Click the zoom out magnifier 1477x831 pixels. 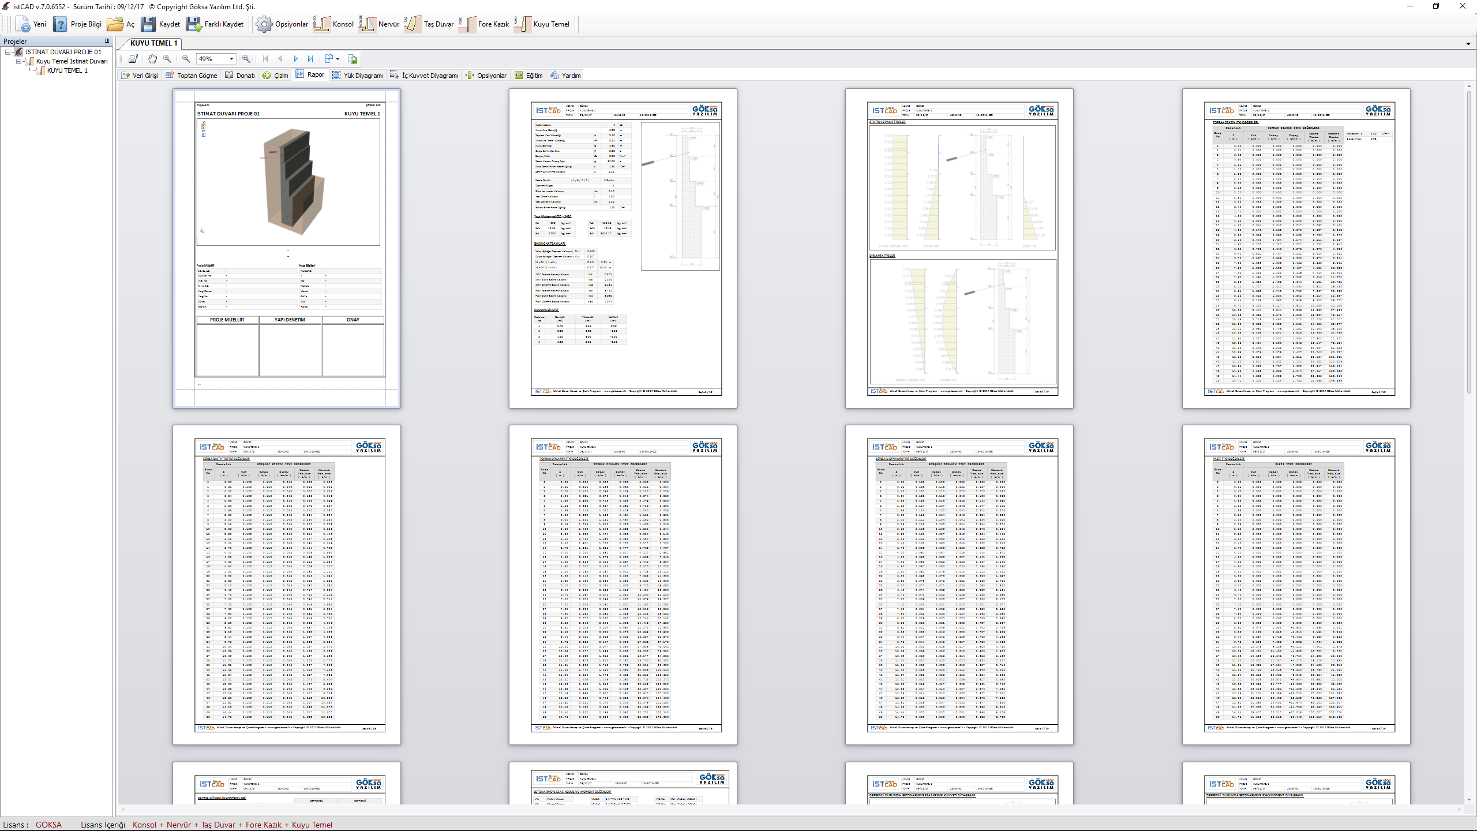186,59
